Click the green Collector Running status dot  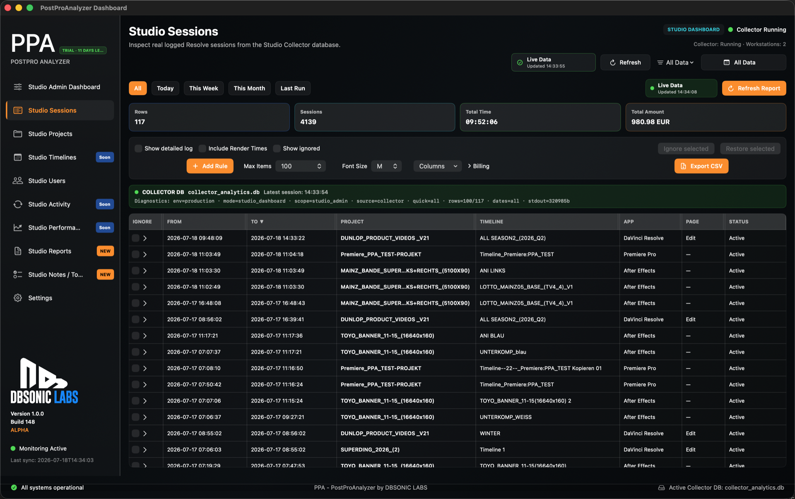pos(730,30)
